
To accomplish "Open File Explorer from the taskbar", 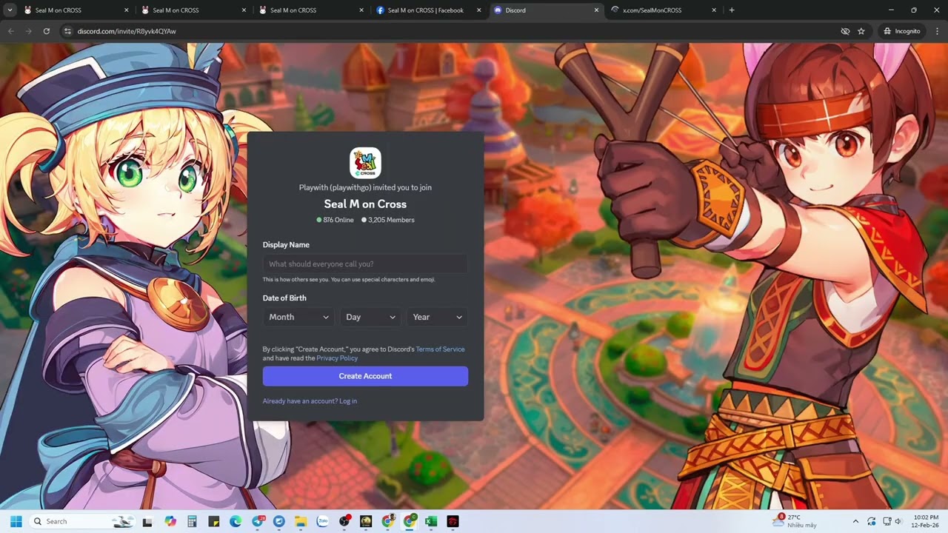I will pyautogui.click(x=301, y=521).
